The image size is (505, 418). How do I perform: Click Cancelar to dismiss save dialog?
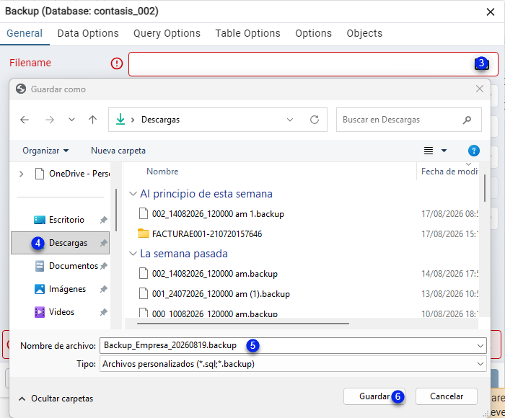click(x=447, y=396)
